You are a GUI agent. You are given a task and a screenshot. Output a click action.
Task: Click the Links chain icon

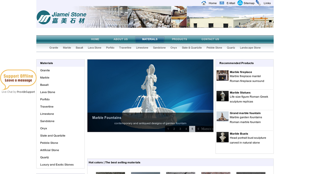pos(258,3)
